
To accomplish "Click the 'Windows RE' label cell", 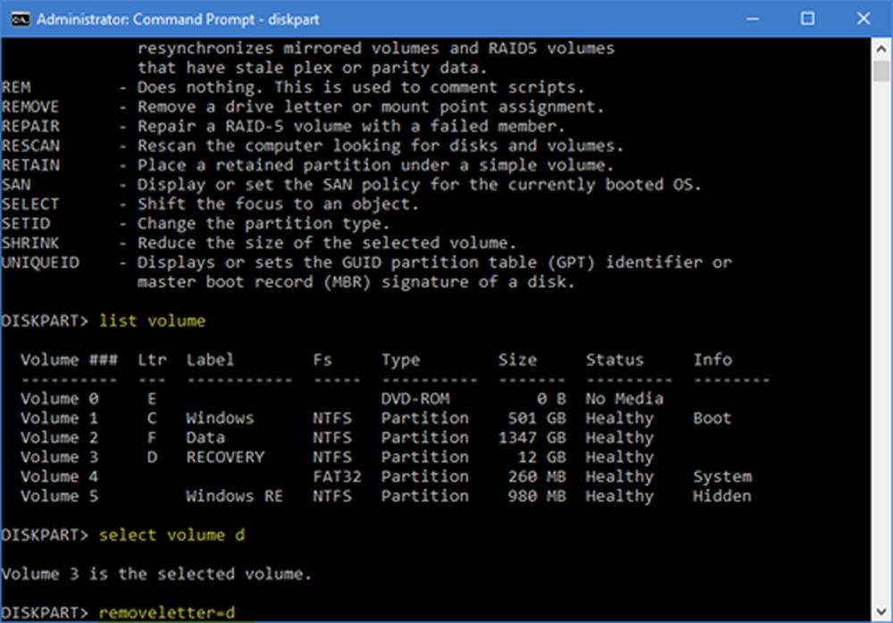I will [x=235, y=496].
